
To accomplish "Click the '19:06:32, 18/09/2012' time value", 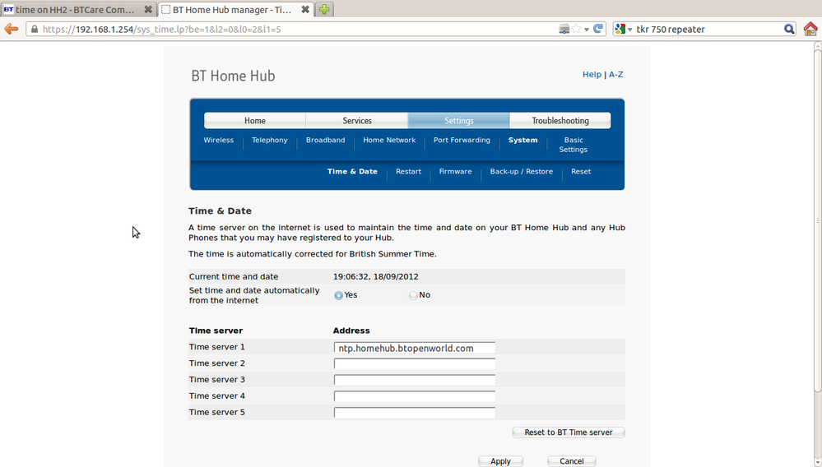I will point(376,276).
